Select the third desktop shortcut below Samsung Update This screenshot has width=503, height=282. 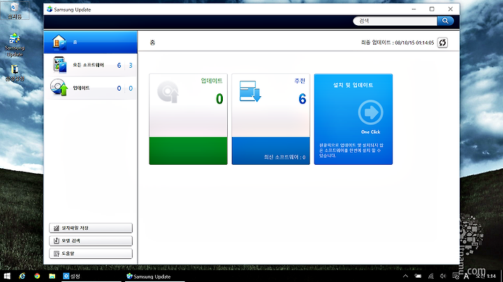point(15,73)
